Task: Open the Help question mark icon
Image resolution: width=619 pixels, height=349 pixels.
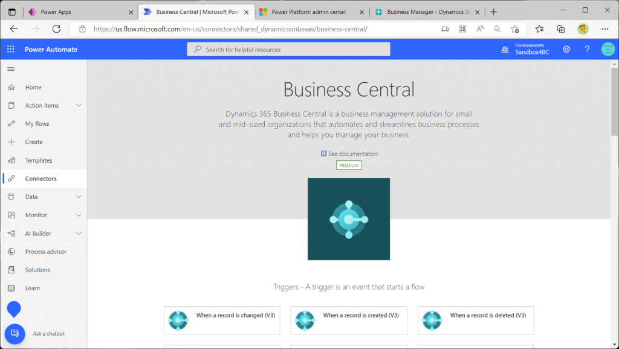Action: pyautogui.click(x=587, y=49)
